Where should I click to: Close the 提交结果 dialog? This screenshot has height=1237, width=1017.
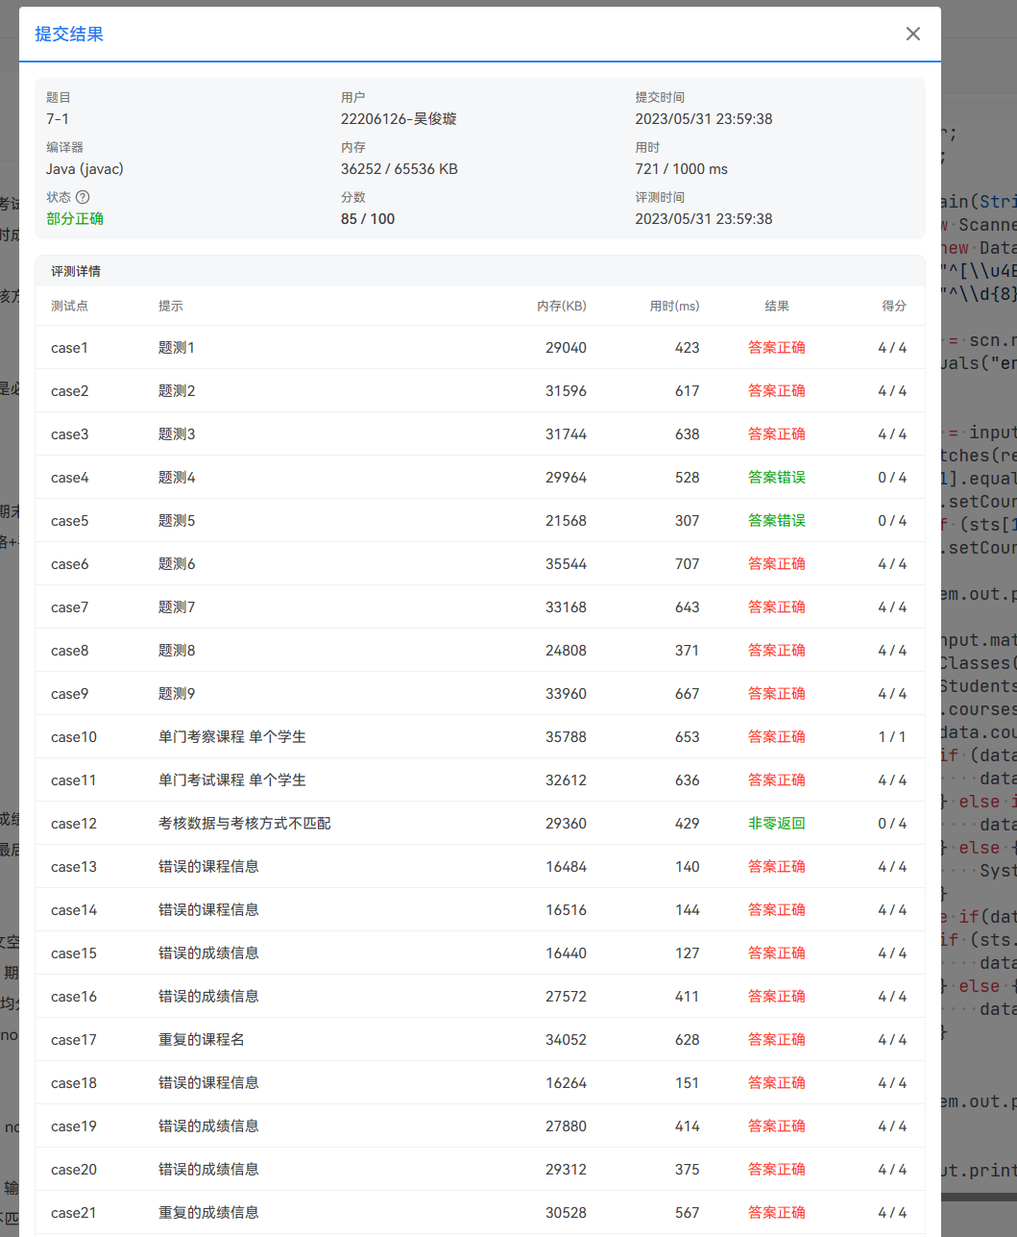(x=912, y=33)
